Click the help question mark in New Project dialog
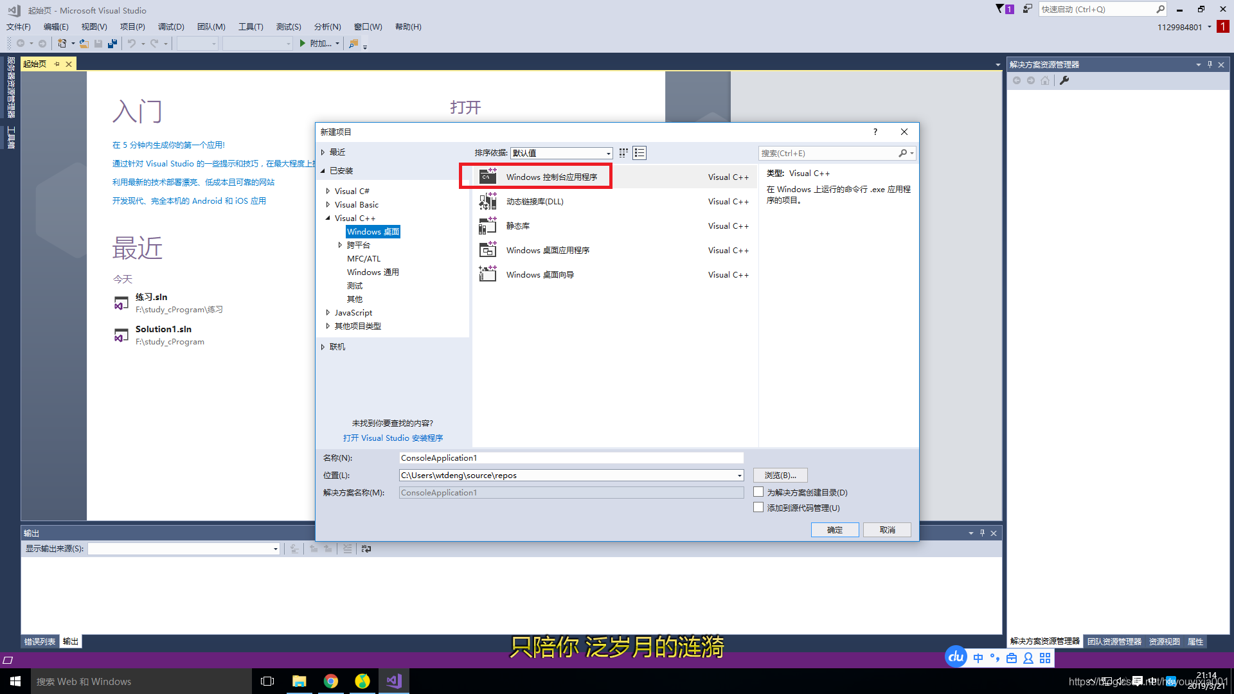This screenshot has width=1234, height=694. pyautogui.click(x=875, y=132)
